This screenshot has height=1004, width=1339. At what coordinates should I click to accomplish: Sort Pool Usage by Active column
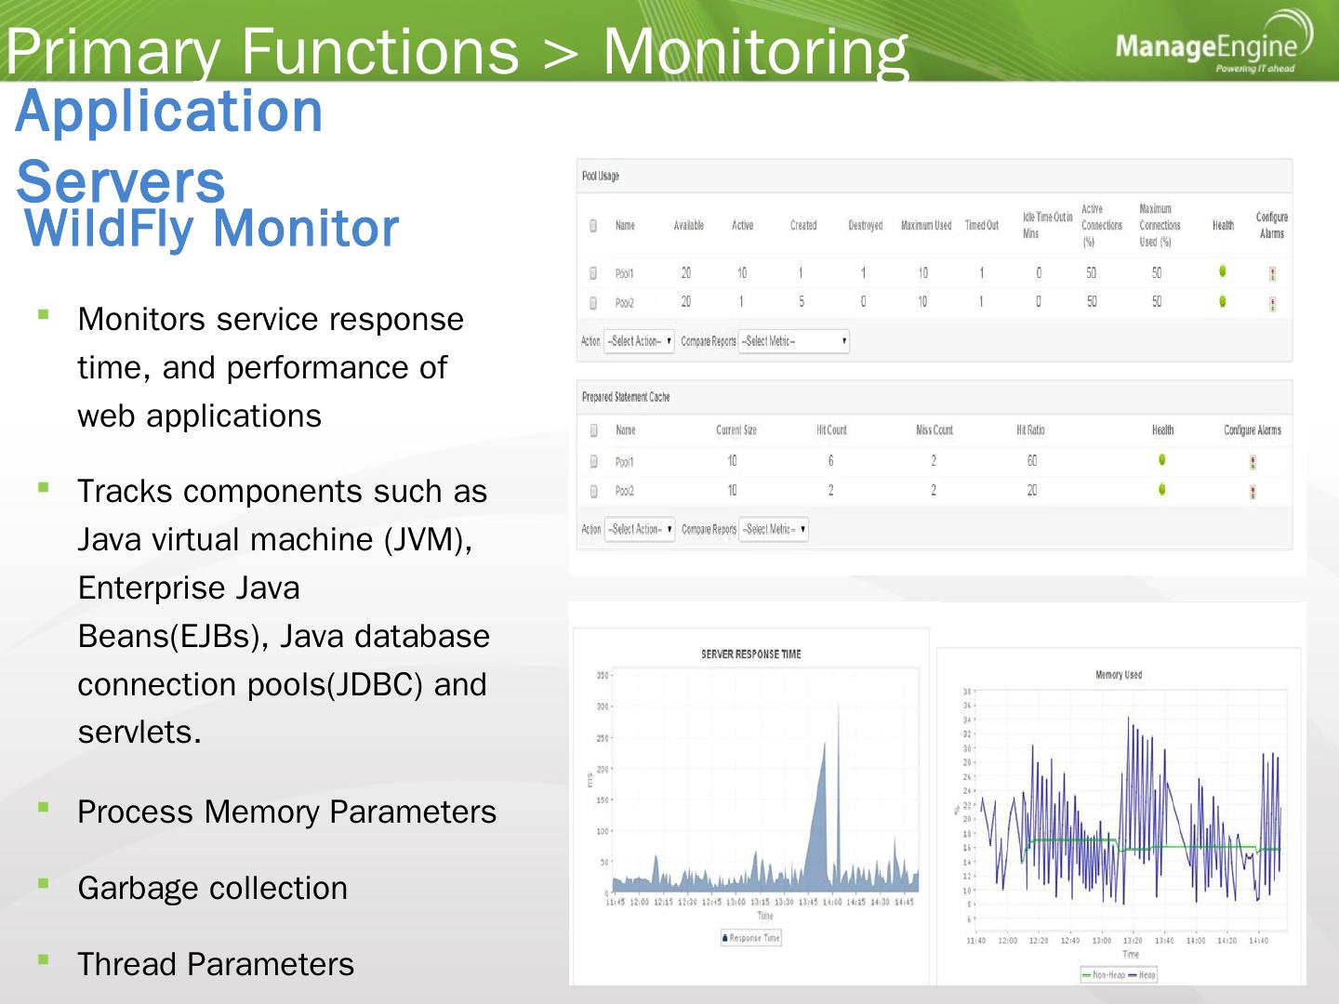pos(742,225)
